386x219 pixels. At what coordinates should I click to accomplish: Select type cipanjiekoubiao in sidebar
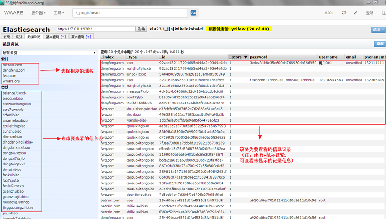point(15,120)
